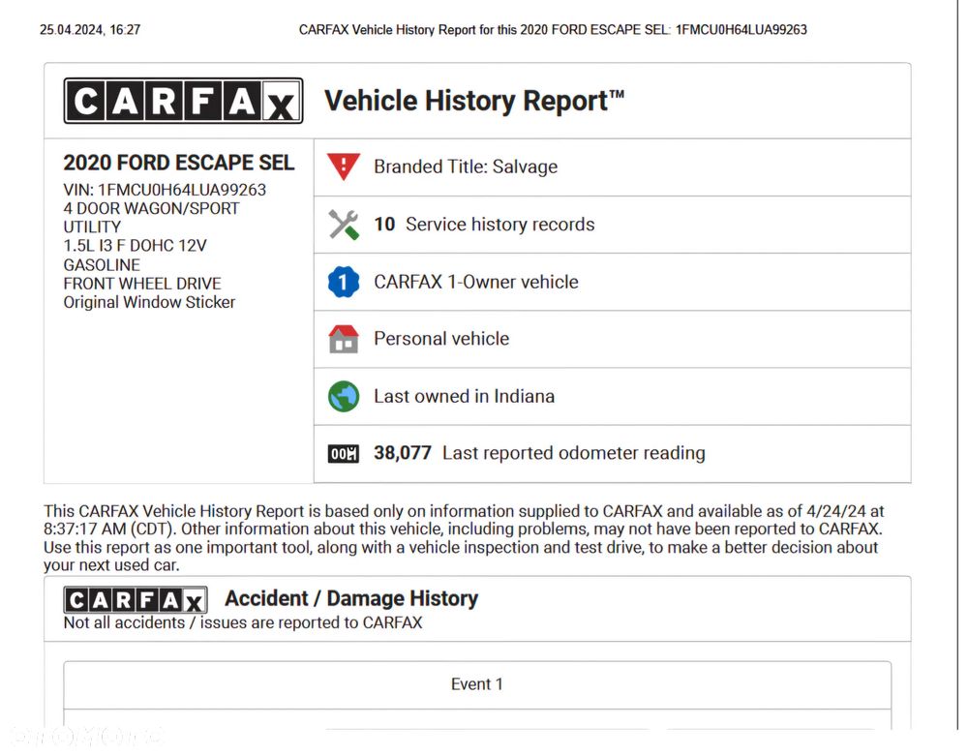Open 10 Service history records

tap(484, 225)
